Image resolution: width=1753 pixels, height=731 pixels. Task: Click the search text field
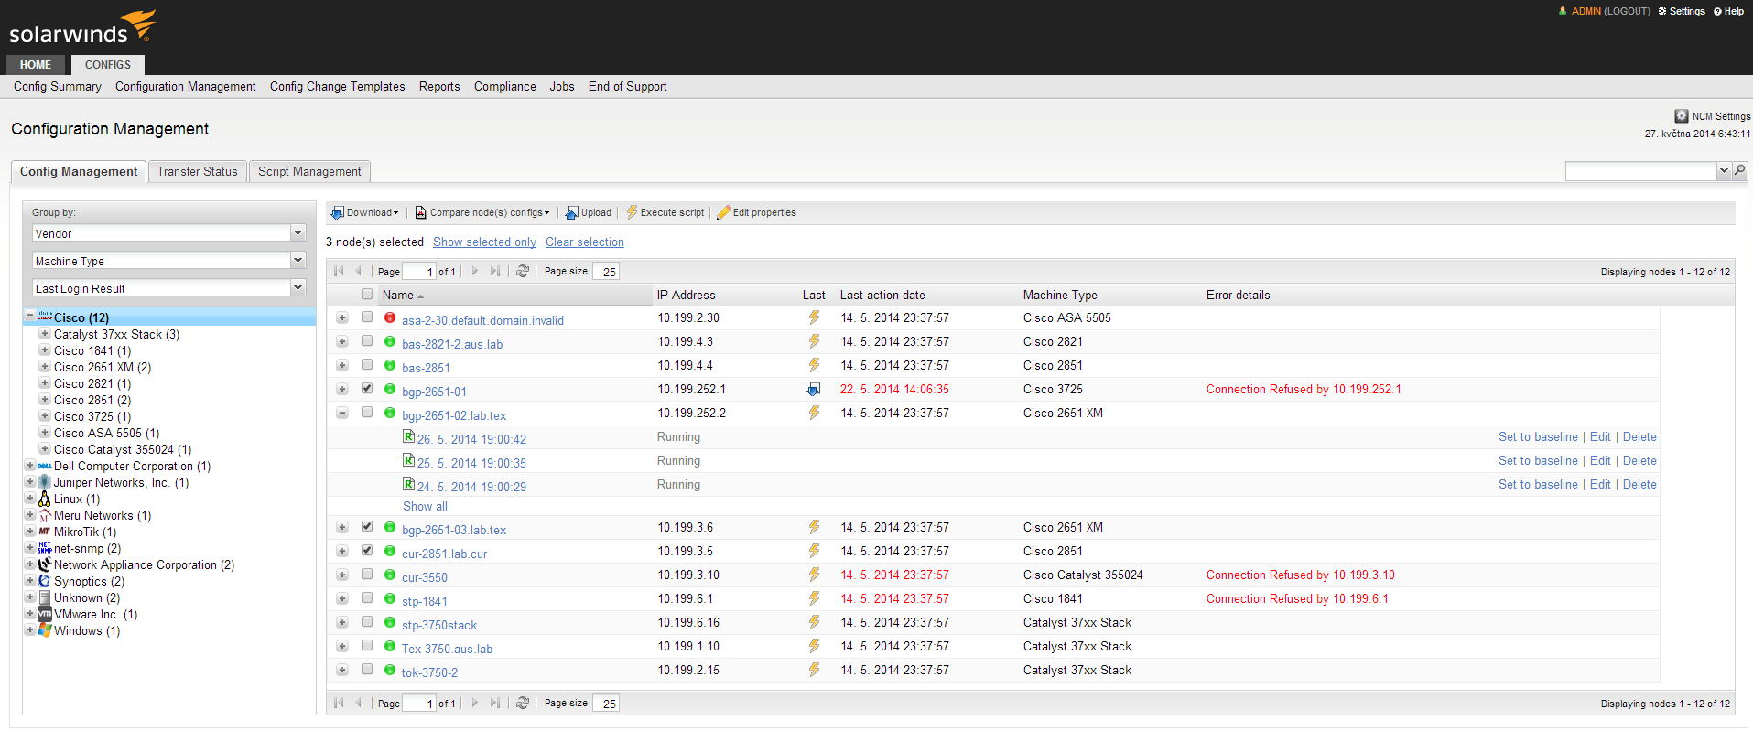(1640, 170)
